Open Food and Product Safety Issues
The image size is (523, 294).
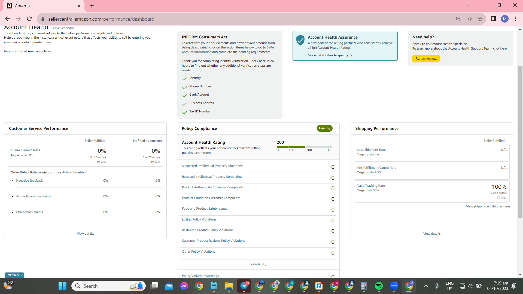(x=204, y=209)
